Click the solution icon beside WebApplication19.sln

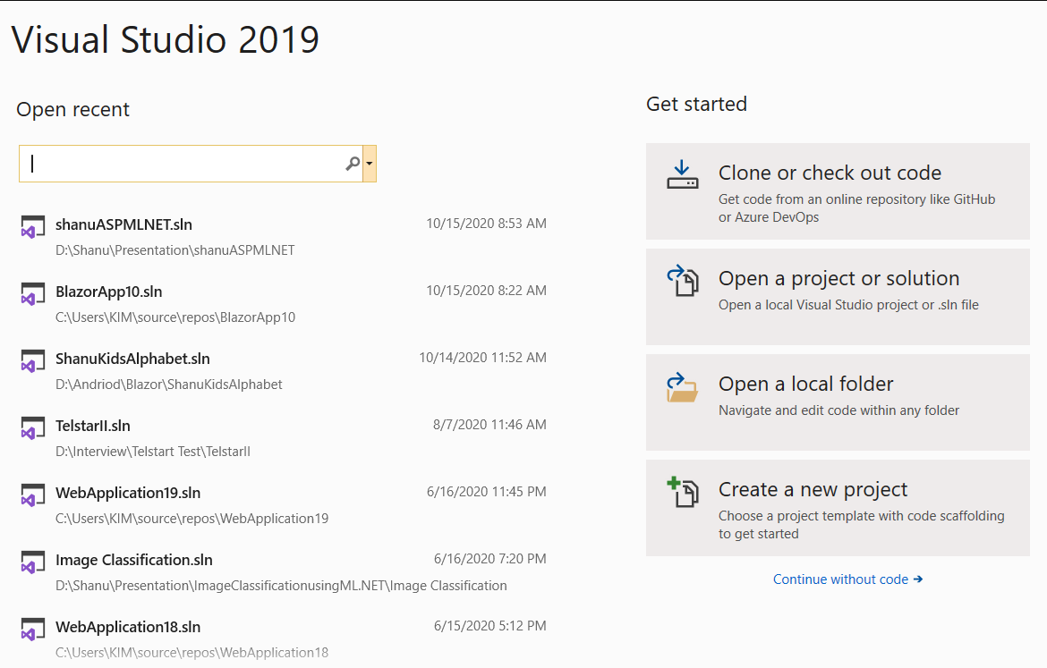tap(33, 495)
